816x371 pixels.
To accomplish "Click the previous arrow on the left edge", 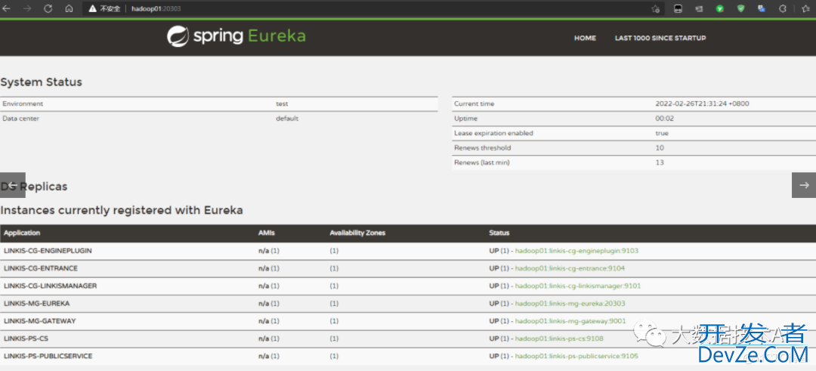I will click(x=13, y=184).
